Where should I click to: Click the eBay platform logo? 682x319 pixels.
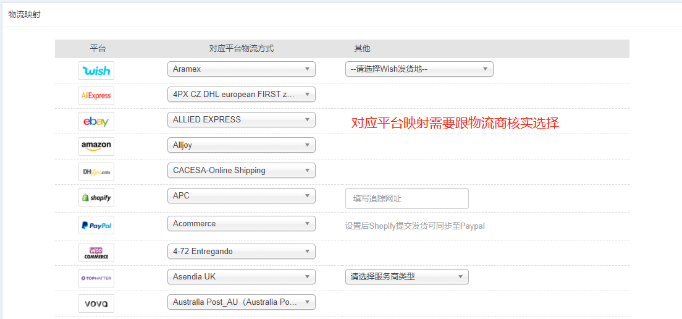[x=96, y=121]
